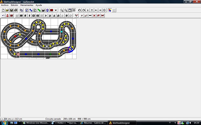201x125 pixels.
Task: Click the red X delete piece icon
Action: click(94, 16)
